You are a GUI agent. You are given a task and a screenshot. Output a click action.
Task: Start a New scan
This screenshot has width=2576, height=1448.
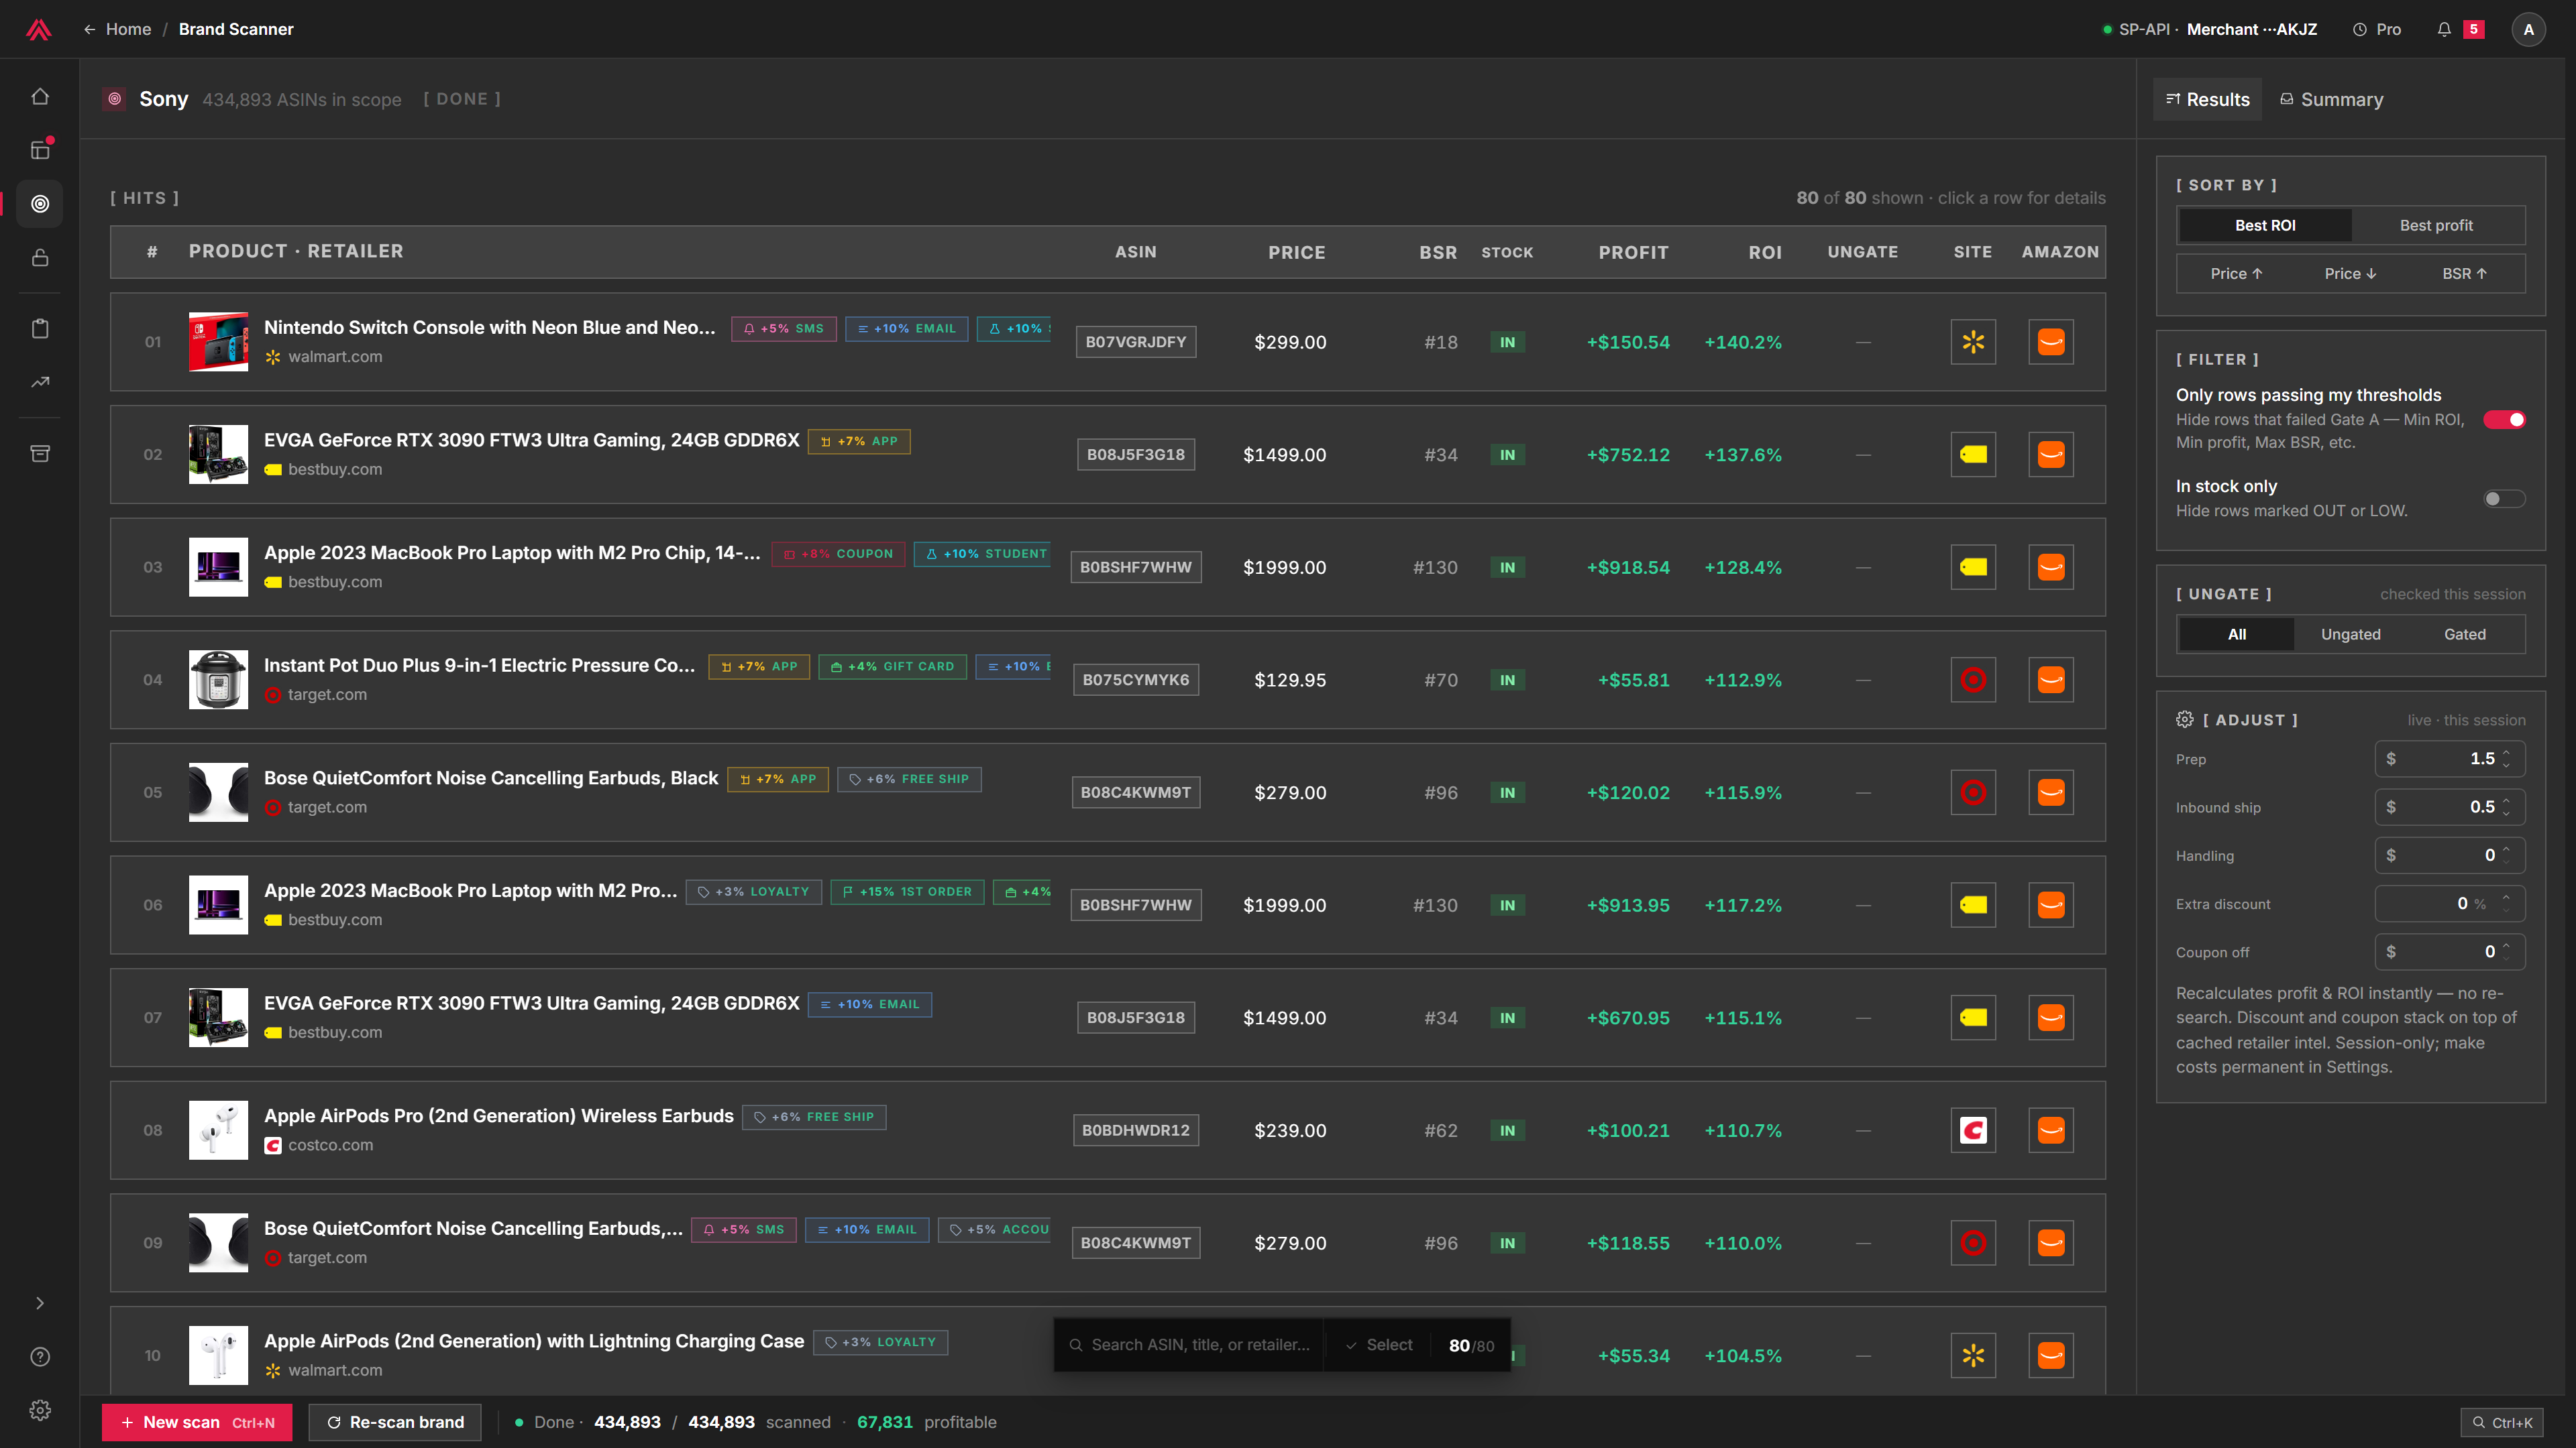pyautogui.click(x=197, y=1422)
